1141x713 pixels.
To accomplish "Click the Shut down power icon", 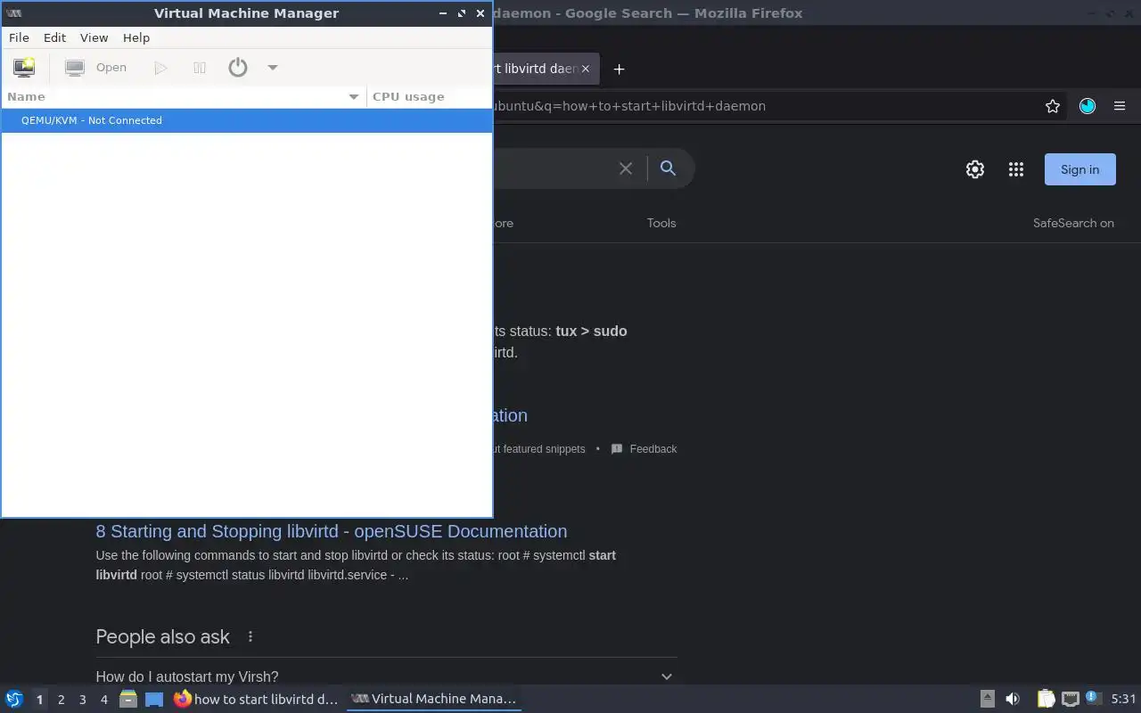I will 238,67.
